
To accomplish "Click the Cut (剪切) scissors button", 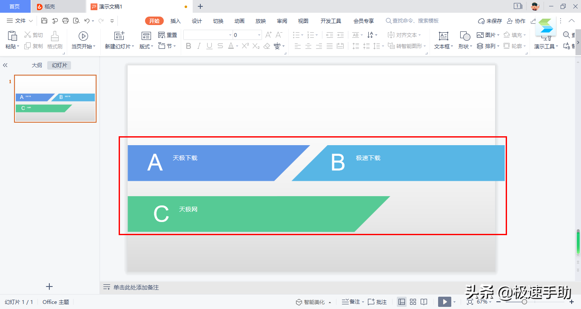I will pyautogui.click(x=34, y=35).
